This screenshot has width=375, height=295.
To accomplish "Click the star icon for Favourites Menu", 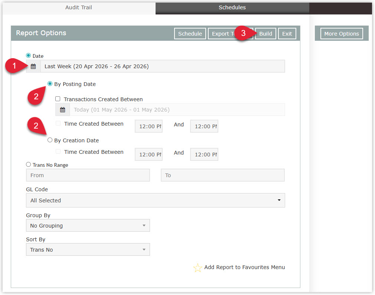I will [198, 268].
